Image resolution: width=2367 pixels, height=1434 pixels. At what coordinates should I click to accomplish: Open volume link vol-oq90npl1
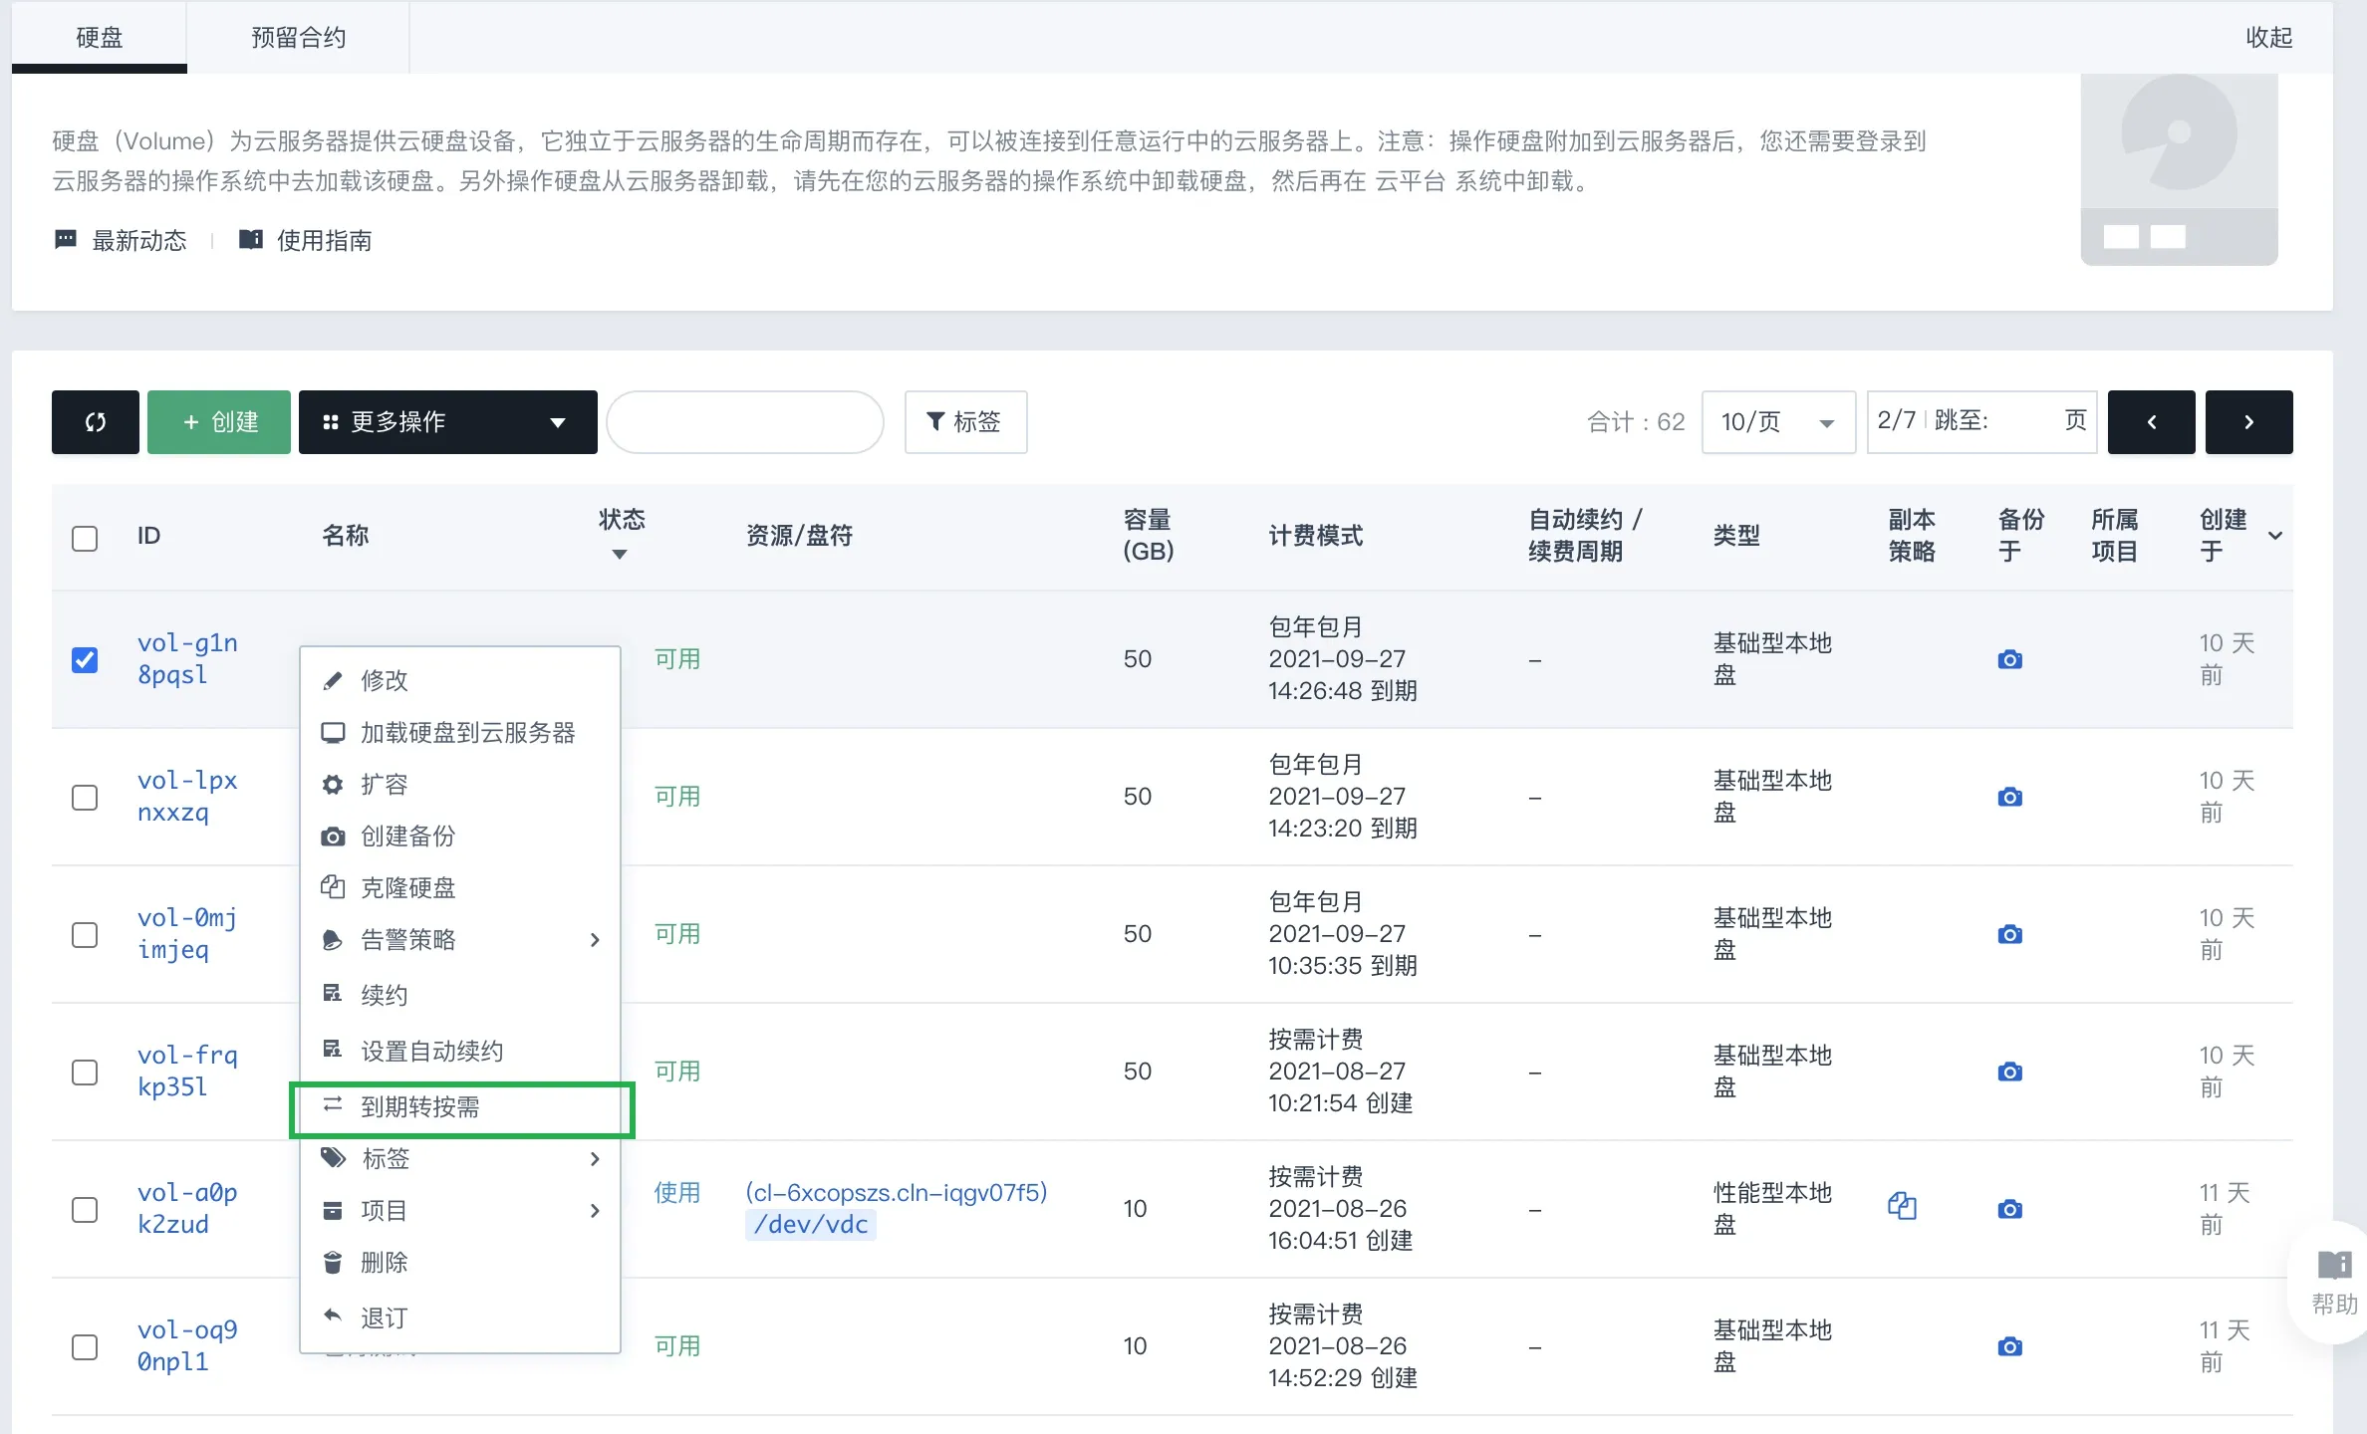coord(187,1346)
